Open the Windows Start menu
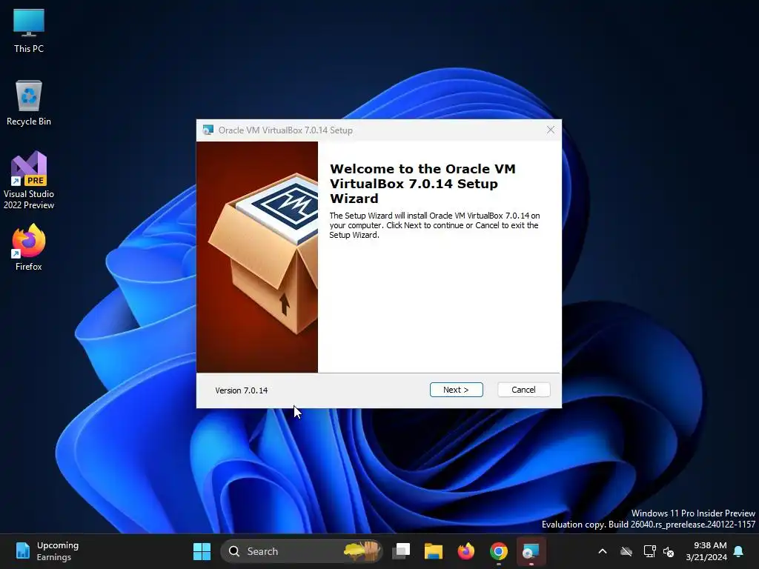The width and height of the screenshot is (759, 569). pyautogui.click(x=202, y=551)
